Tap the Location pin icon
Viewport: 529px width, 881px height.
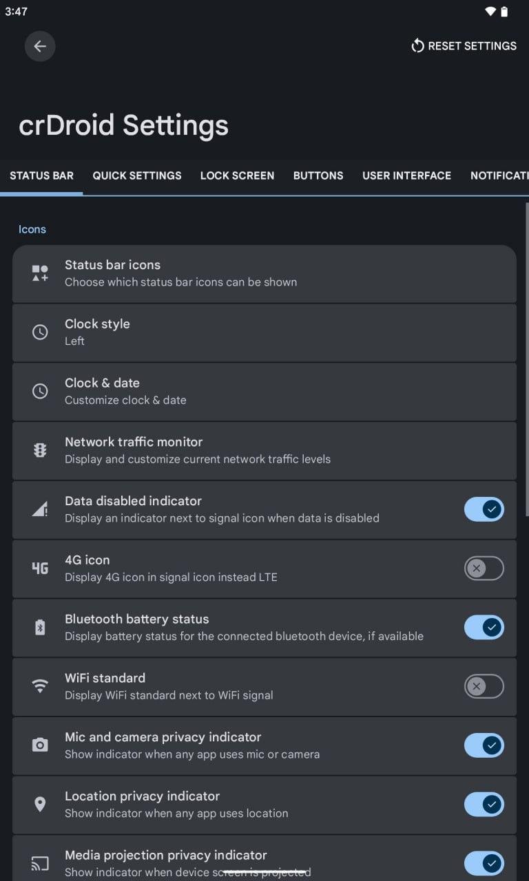click(x=40, y=804)
